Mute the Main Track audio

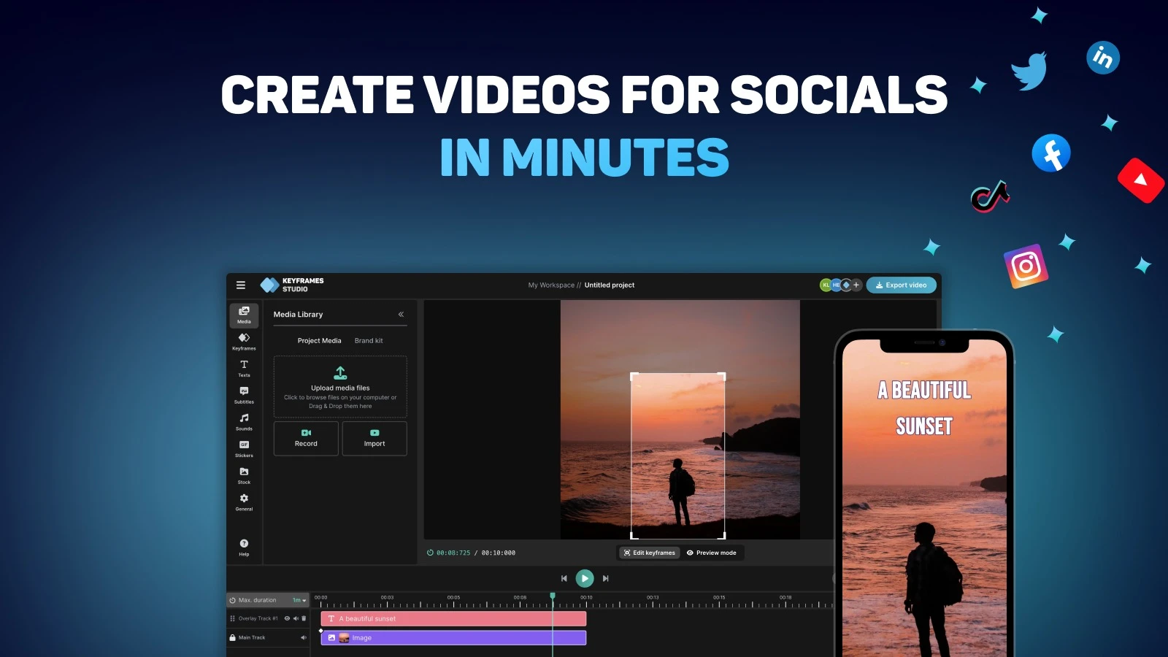pos(304,637)
